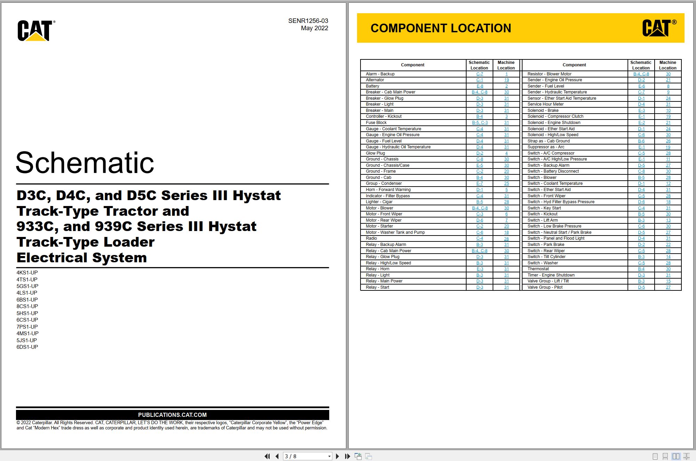Open Alarm - Backup schematic location C-7

click(479, 74)
